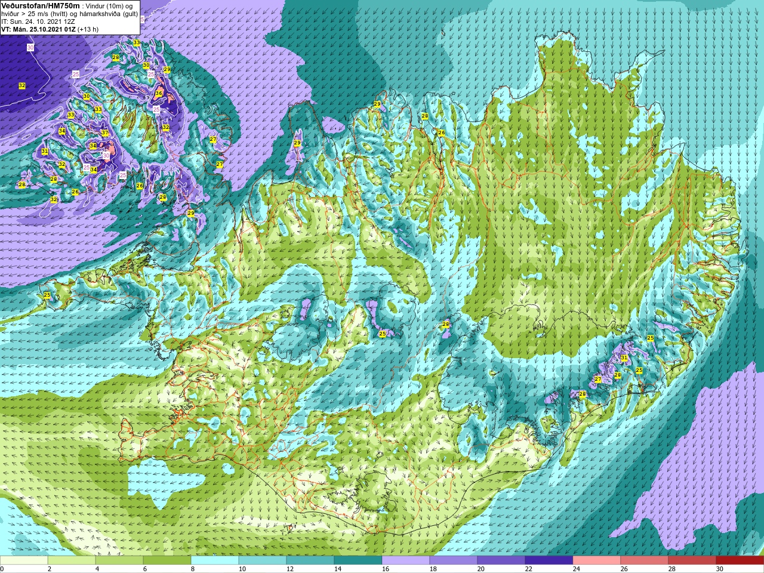Select the legend scale value 24
This screenshot has width=764, height=573.
tap(577, 569)
